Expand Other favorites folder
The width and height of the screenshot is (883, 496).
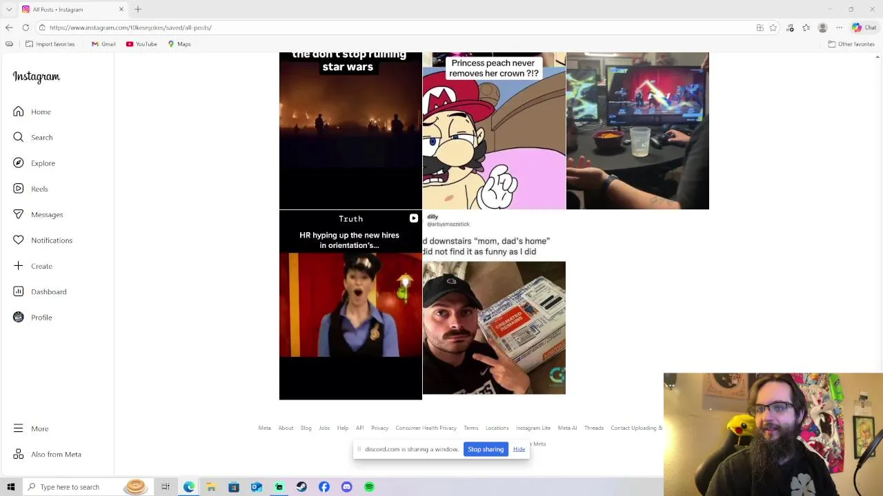(x=851, y=44)
